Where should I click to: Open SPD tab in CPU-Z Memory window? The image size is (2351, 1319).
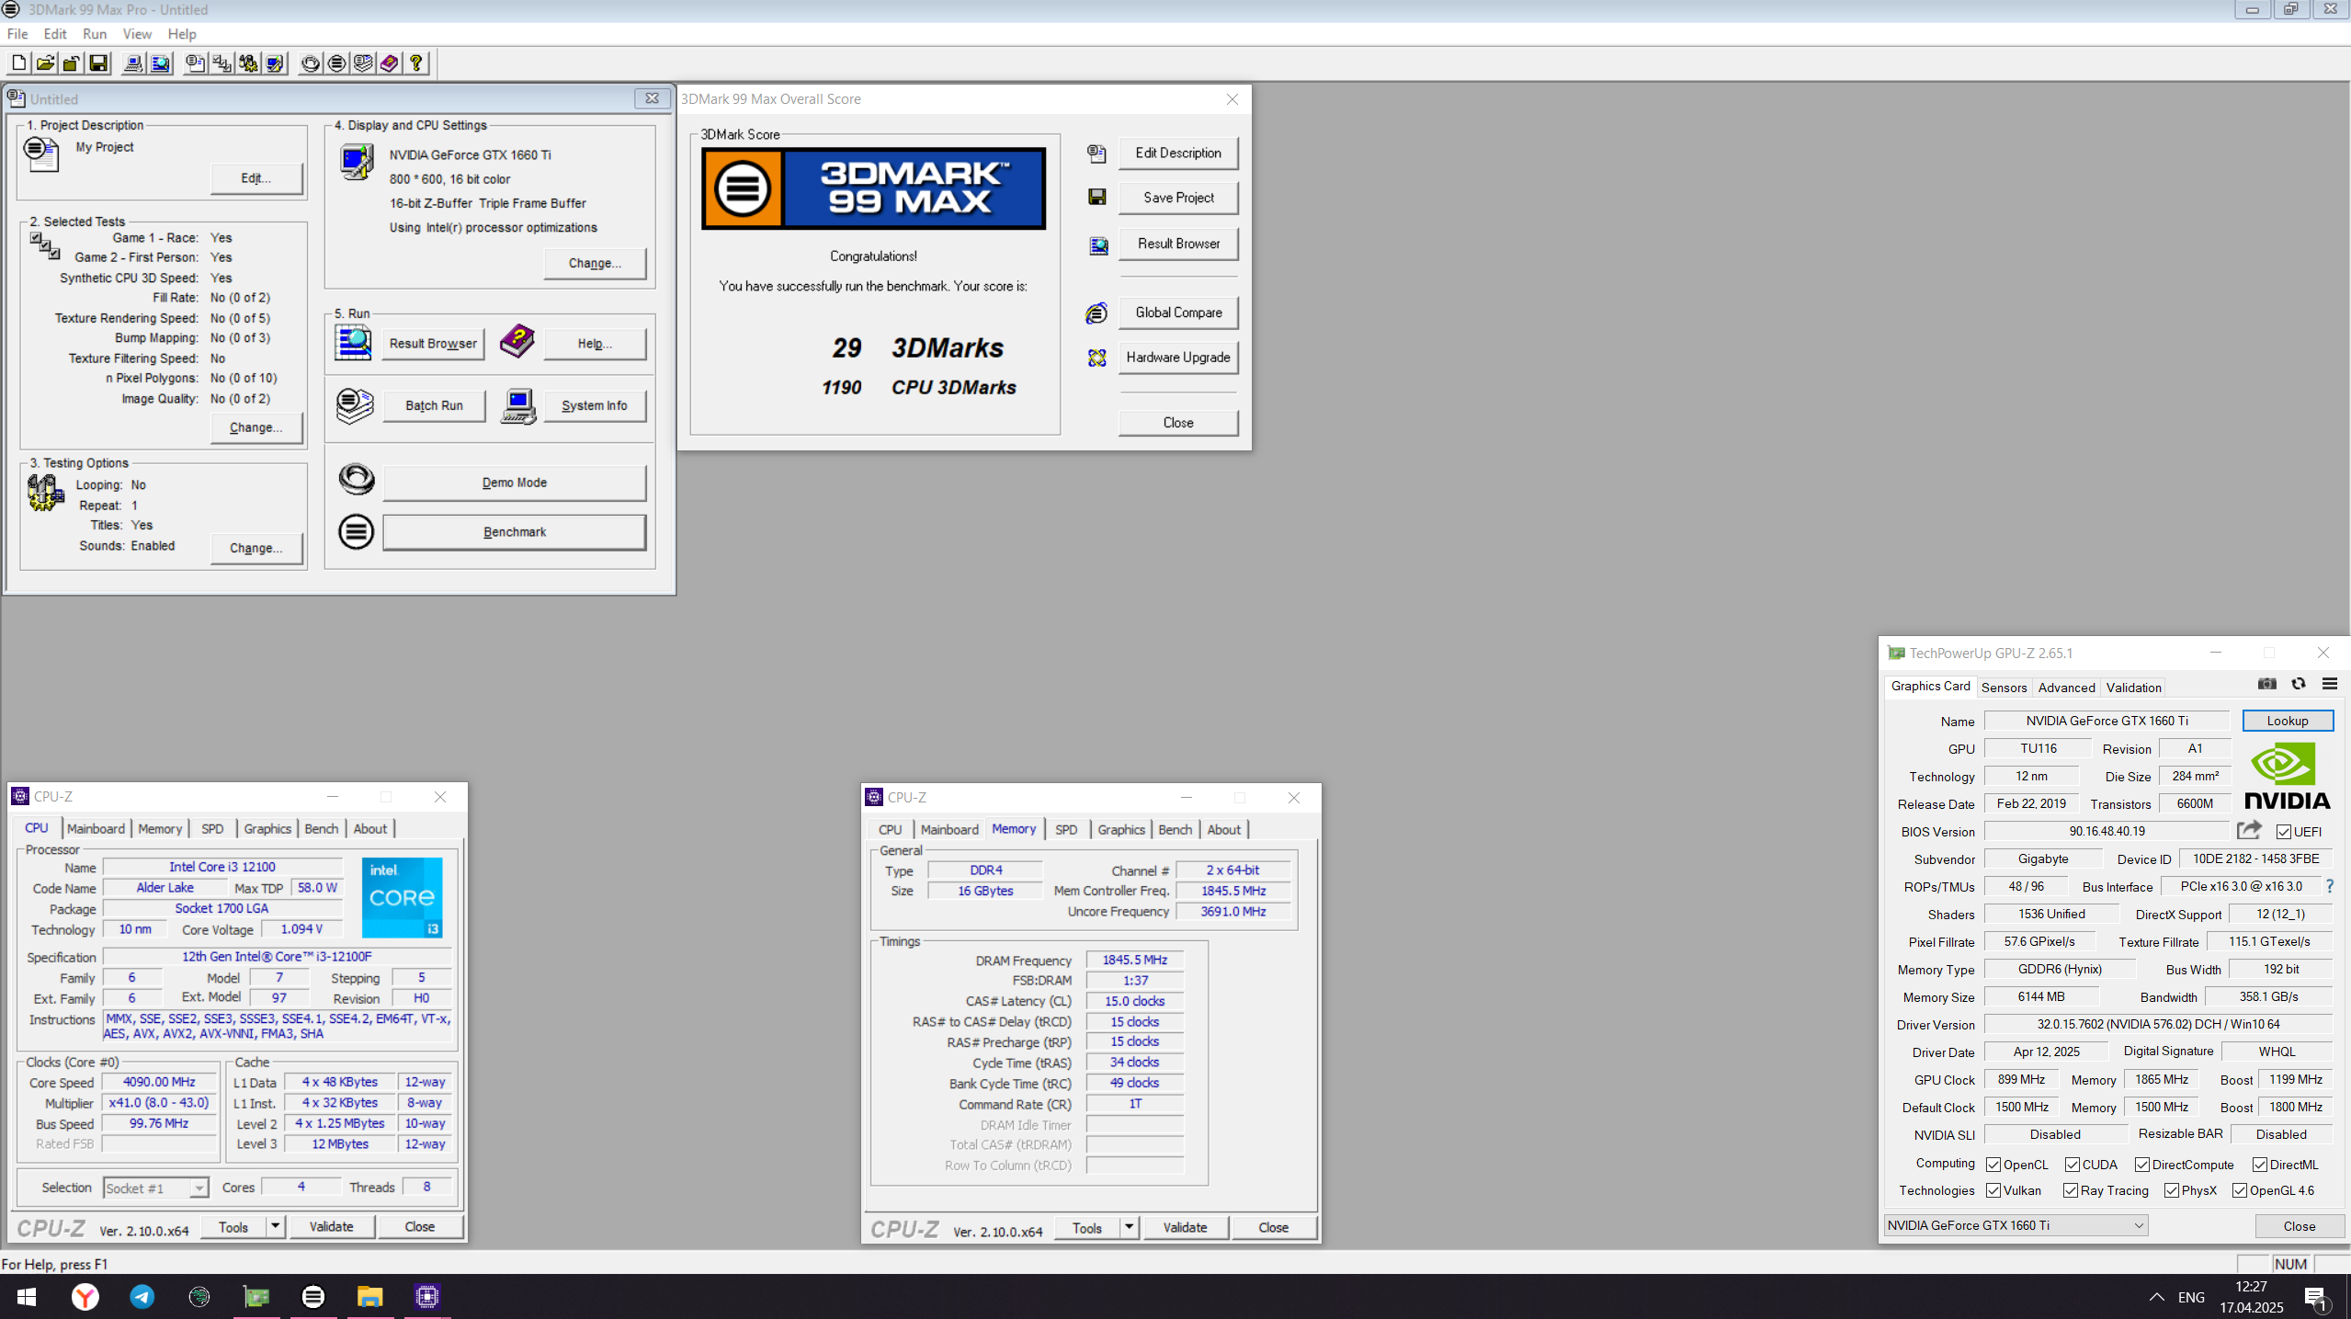pos(1066,829)
